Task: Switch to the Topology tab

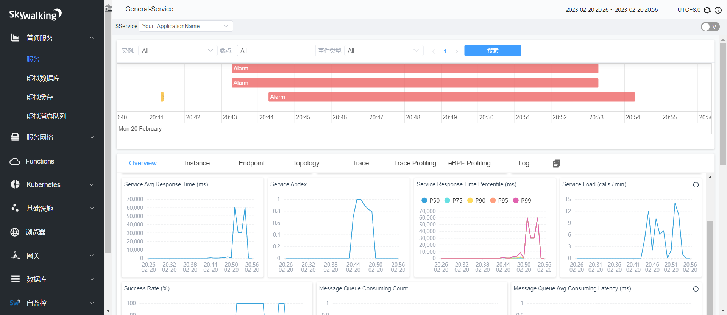Action: [x=306, y=163]
